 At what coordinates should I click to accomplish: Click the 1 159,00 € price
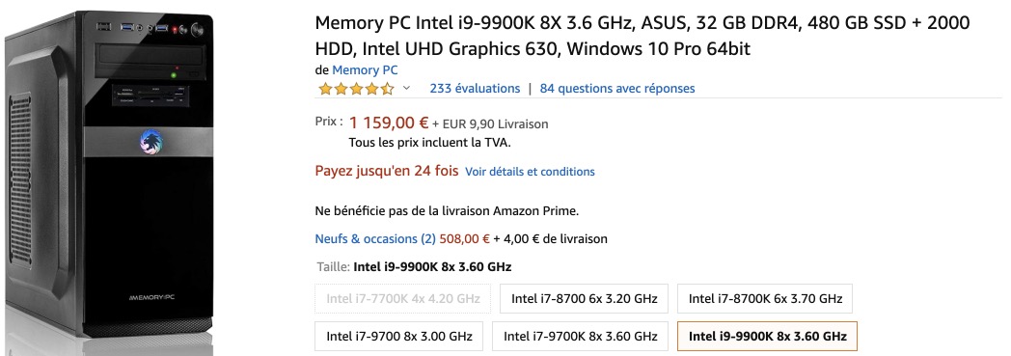[x=389, y=123]
